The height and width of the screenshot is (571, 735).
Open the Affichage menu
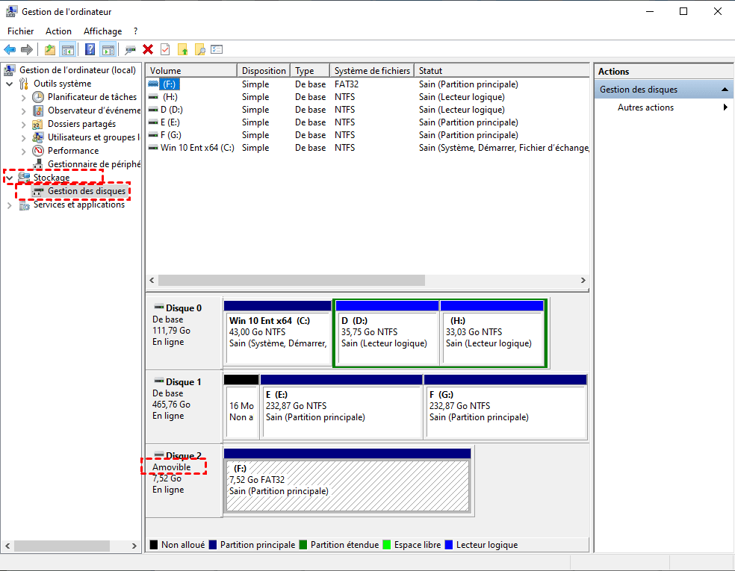click(102, 31)
